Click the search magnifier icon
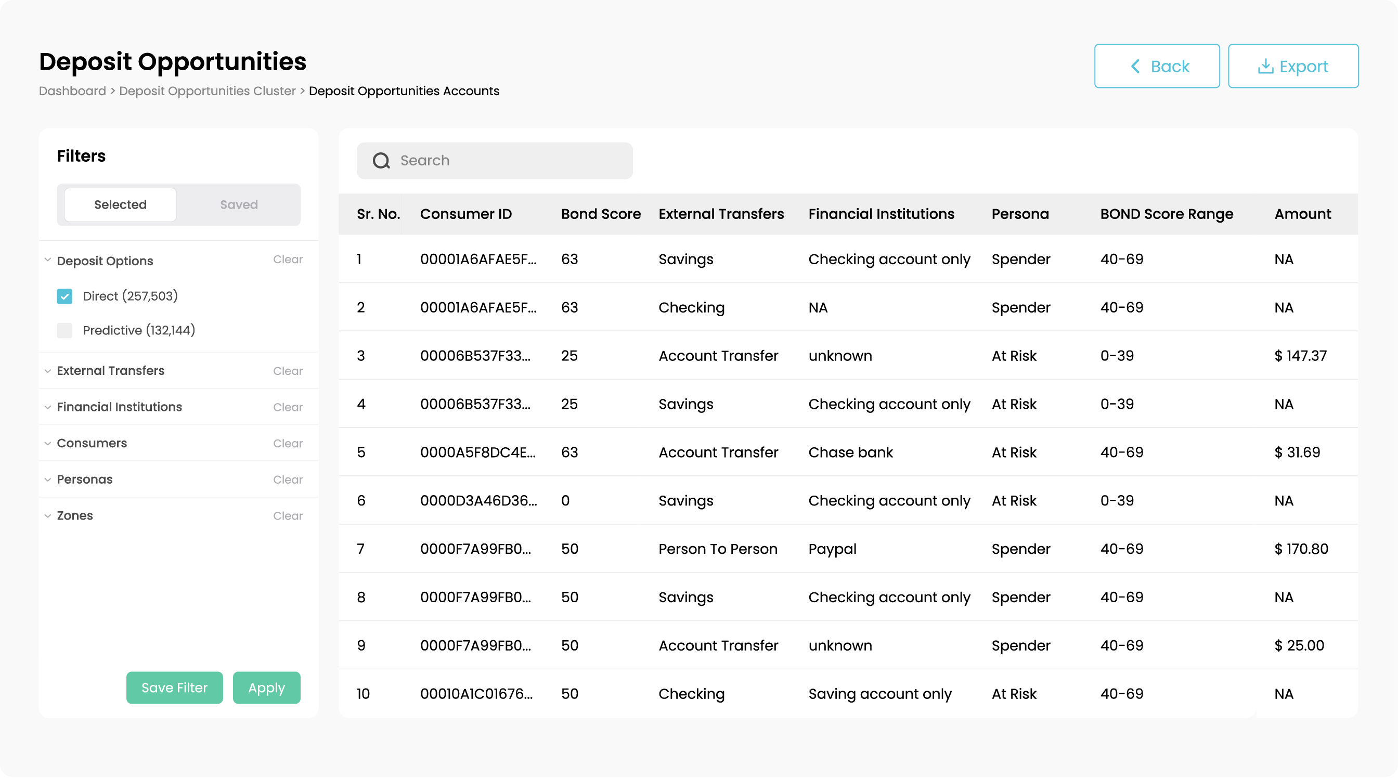 click(381, 161)
